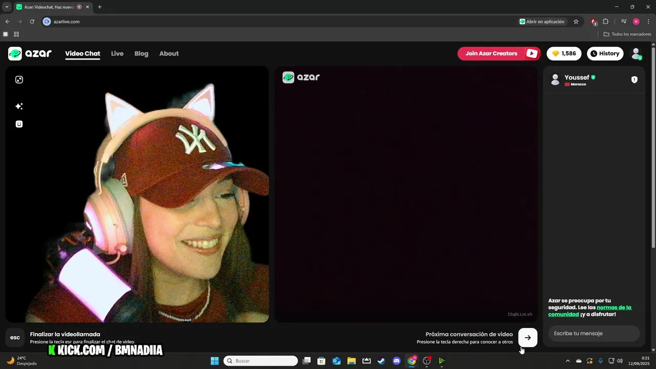Screen dimensions: 656x369
Task: Open File Explorer from taskbar
Action: (x=352, y=361)
